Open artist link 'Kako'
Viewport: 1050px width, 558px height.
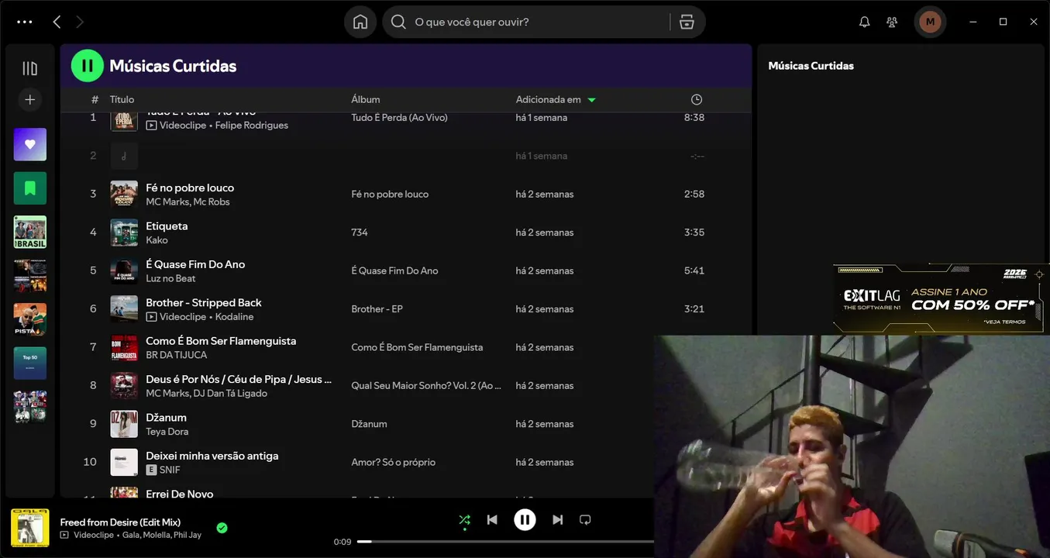point(157,240)
